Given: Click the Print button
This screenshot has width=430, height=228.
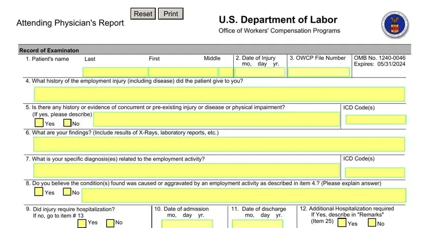Looking at the screenshot, I should click(170, 14).
